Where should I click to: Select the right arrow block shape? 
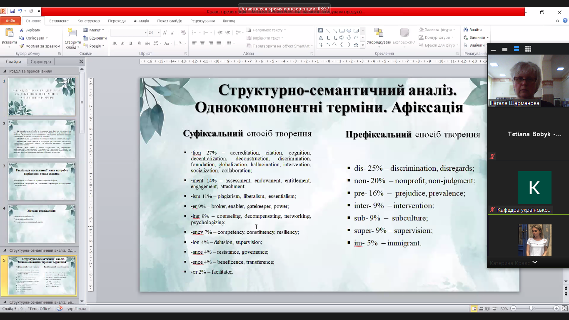point(342,37)
